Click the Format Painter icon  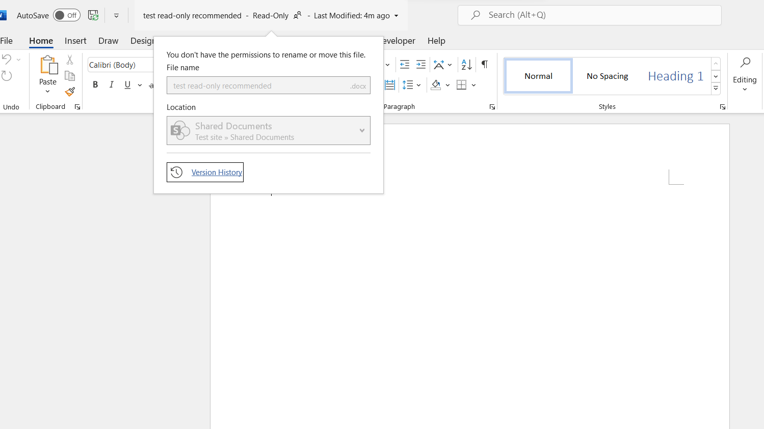[70, 92]
